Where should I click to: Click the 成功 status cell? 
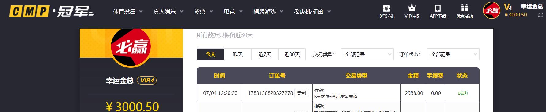pos(463,93)
